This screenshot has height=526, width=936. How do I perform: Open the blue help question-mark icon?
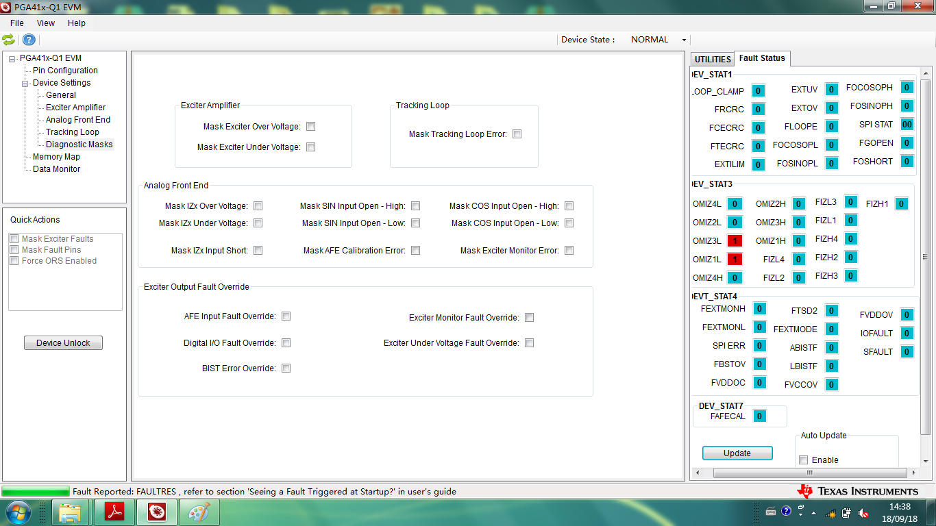pos(29,40)
